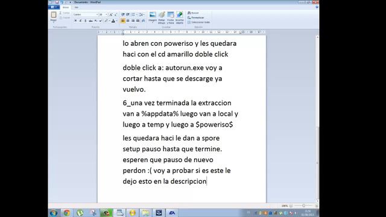Open the Pegar dropdown arrow
The height and width of the screenshot is (217, 386).
tap(54, 23)
